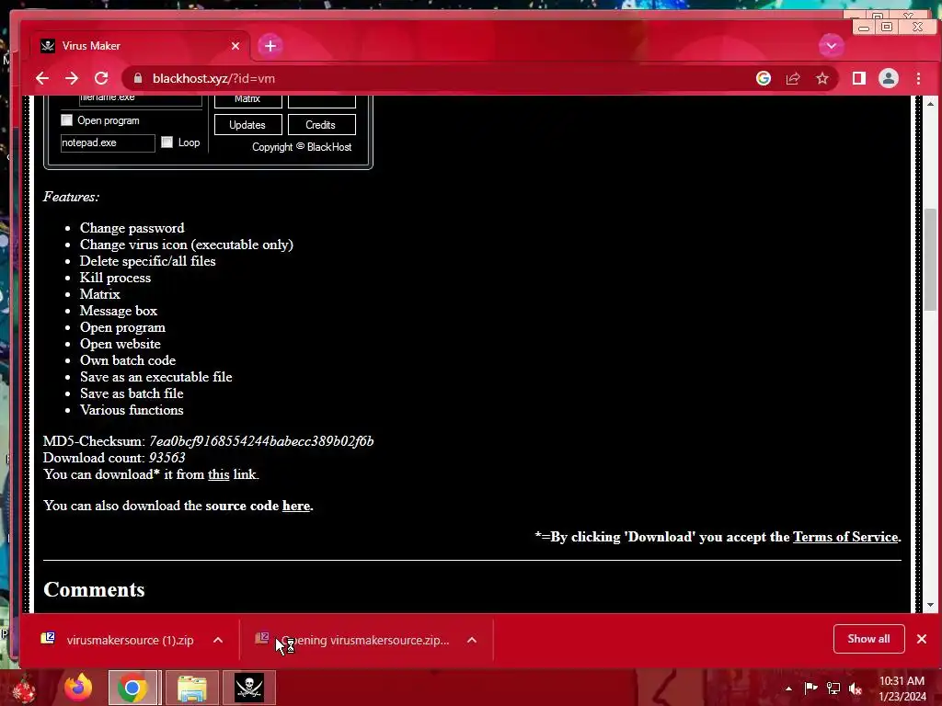This screenshot has width=942, height=706.
Task: Click 'Various functions' feature item
Action: (x=132, y=410)
